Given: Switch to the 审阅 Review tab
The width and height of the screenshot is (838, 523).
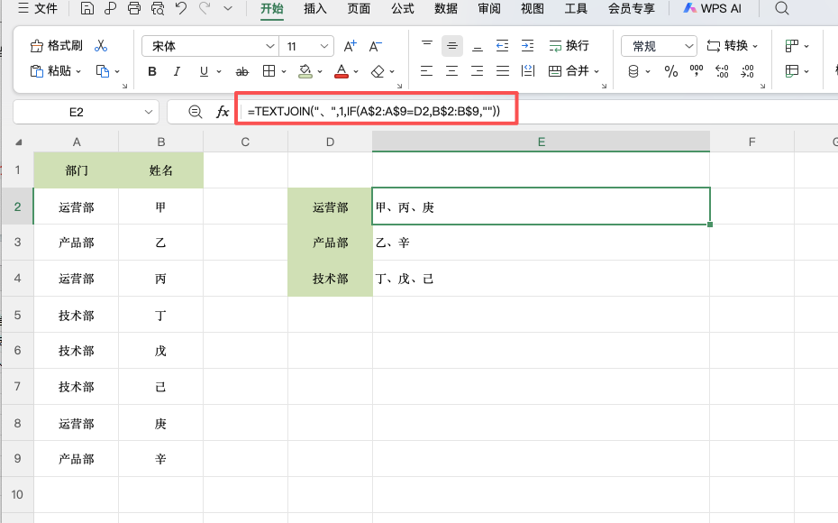Looking at the screenshot, I should tap(489, 8).
